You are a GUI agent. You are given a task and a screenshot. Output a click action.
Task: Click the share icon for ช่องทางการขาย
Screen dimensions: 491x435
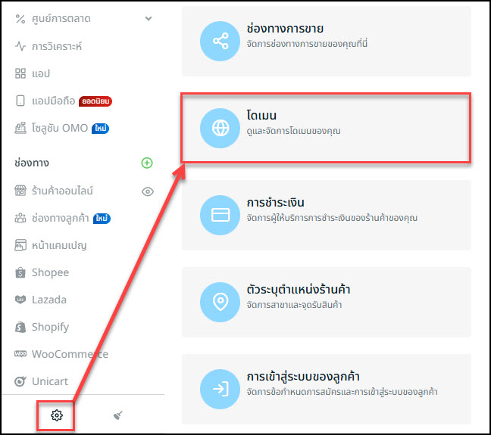click(220, 41)
